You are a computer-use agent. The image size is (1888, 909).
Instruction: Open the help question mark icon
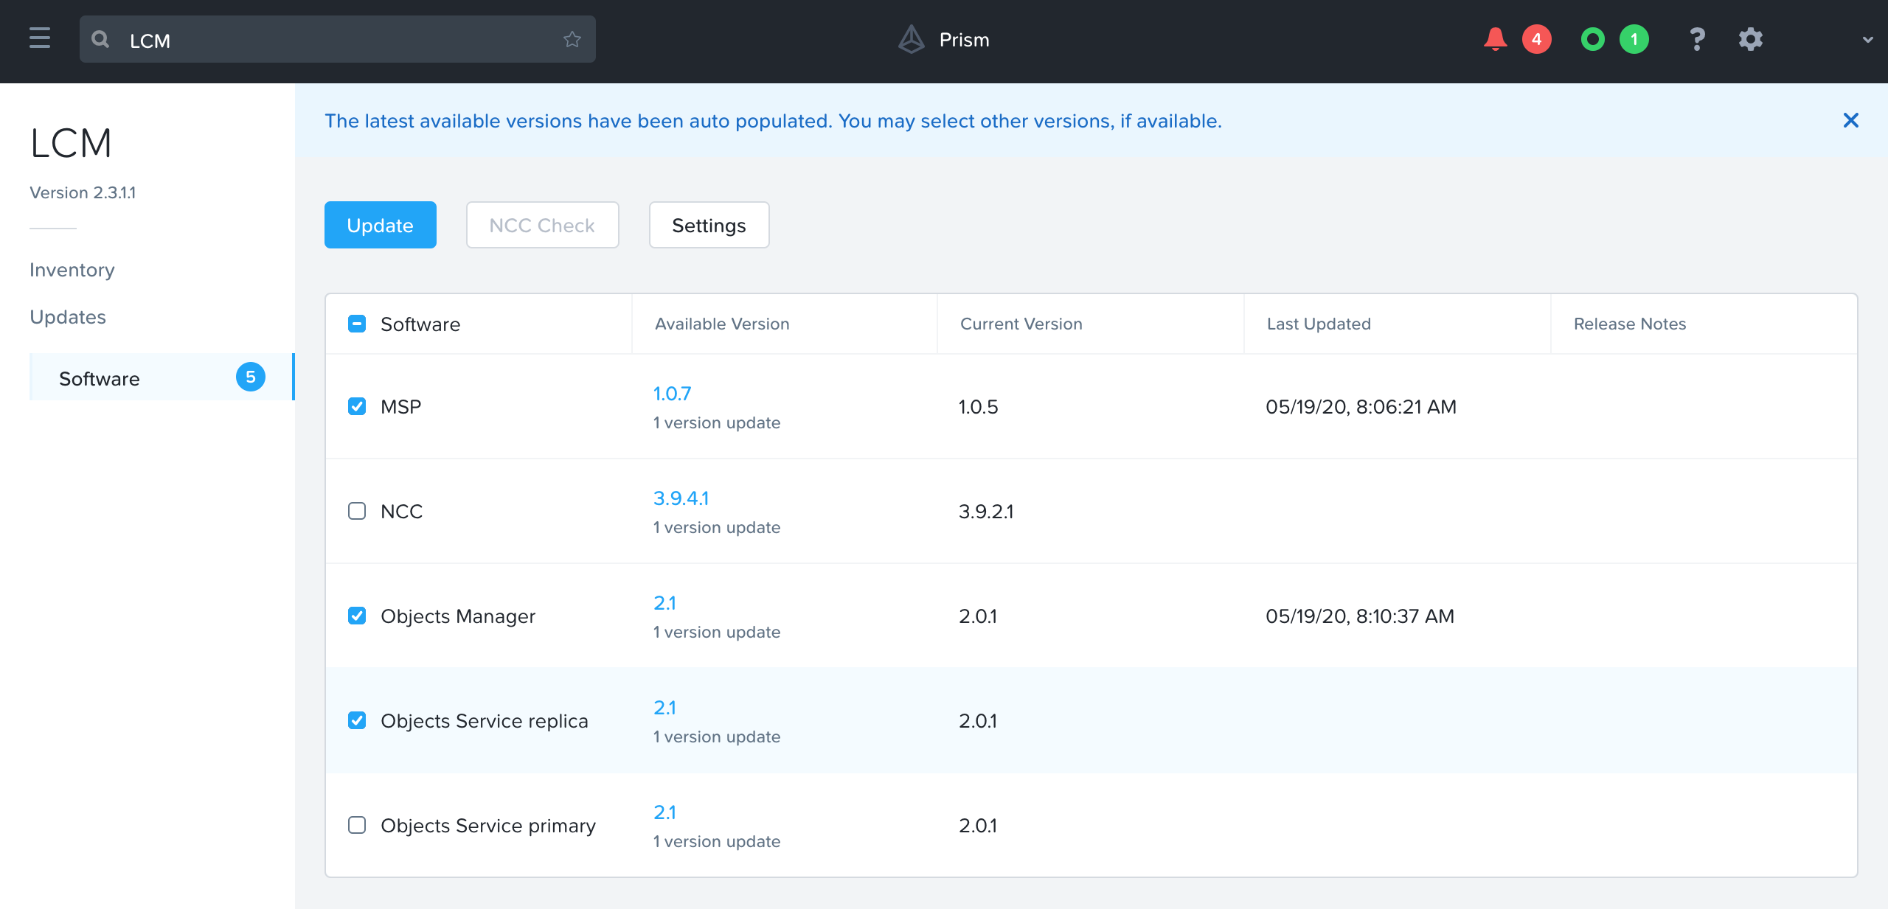pyautogui.click(x=1697, y=39)
